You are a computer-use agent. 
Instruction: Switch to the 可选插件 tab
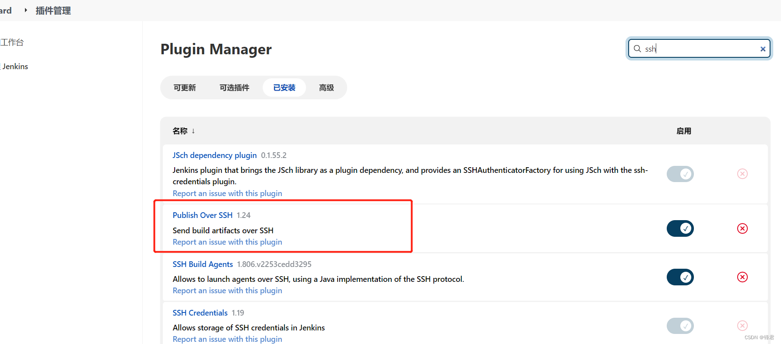(x=234, y=88)
